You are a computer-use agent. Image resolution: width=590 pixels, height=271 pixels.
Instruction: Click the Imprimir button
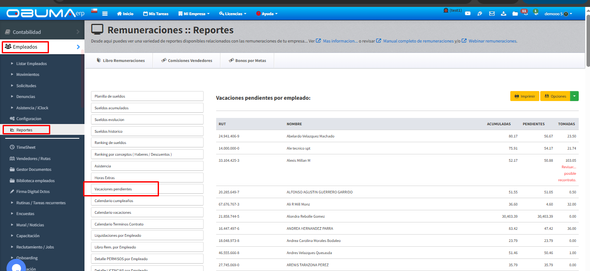coord(525,96)
